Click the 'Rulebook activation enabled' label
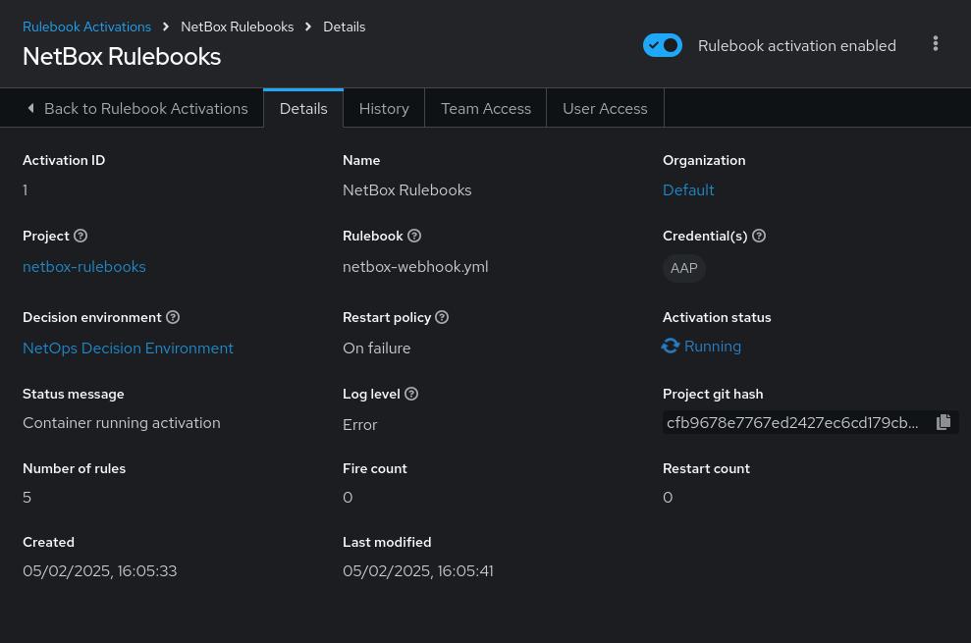The height and width of the screenshot is (643, 971). 796,46
